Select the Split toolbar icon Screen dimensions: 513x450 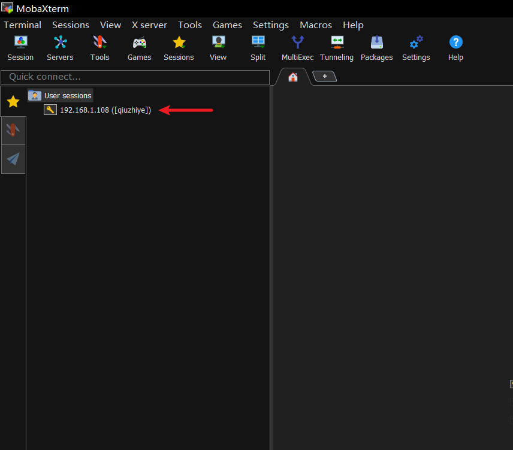(258, 42)
